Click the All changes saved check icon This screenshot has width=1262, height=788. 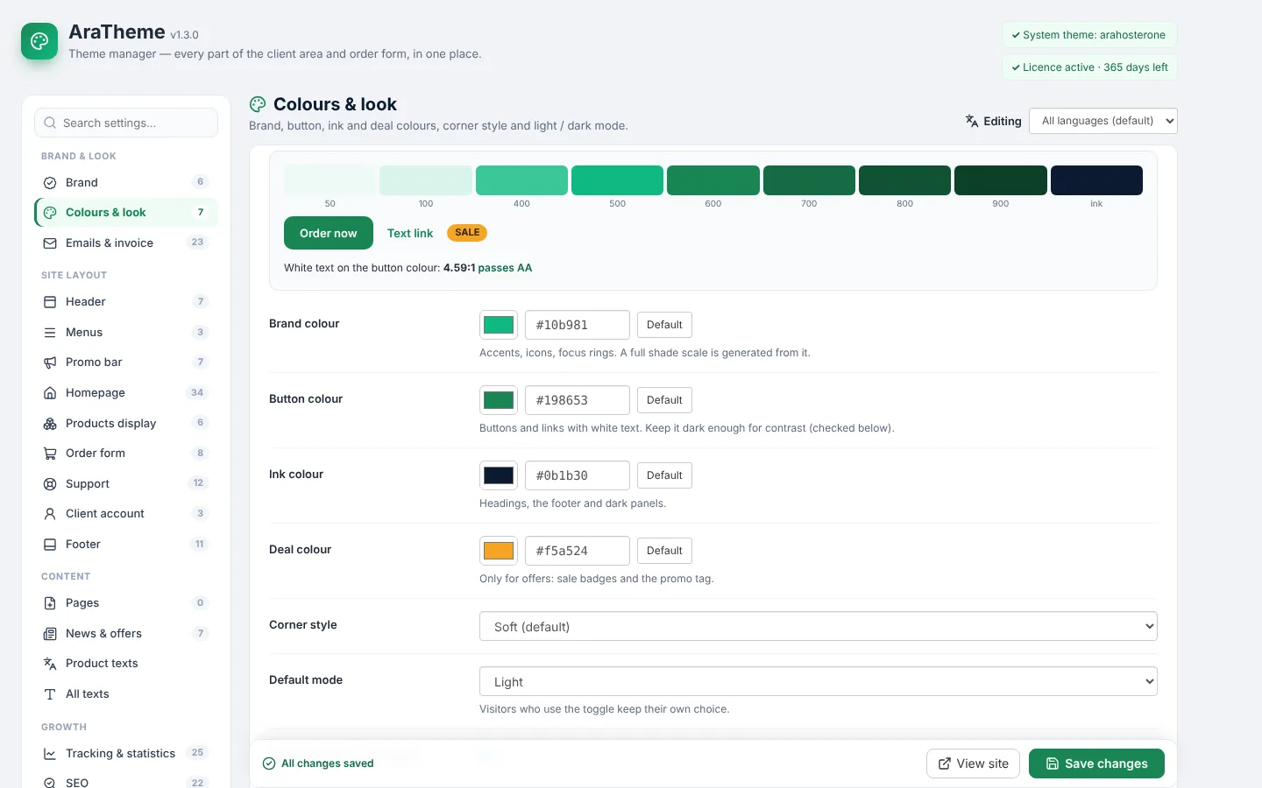click(x=269, y=763)
